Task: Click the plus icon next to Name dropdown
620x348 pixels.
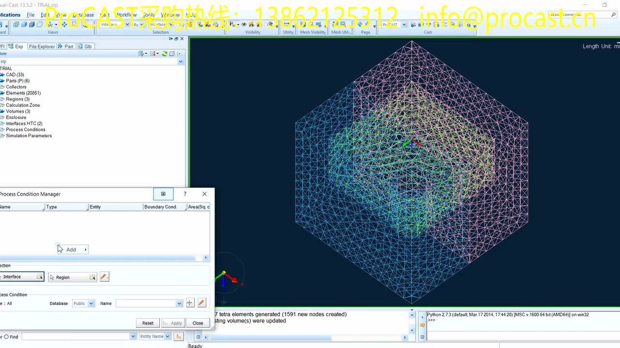Action: [x=190, y=303]
